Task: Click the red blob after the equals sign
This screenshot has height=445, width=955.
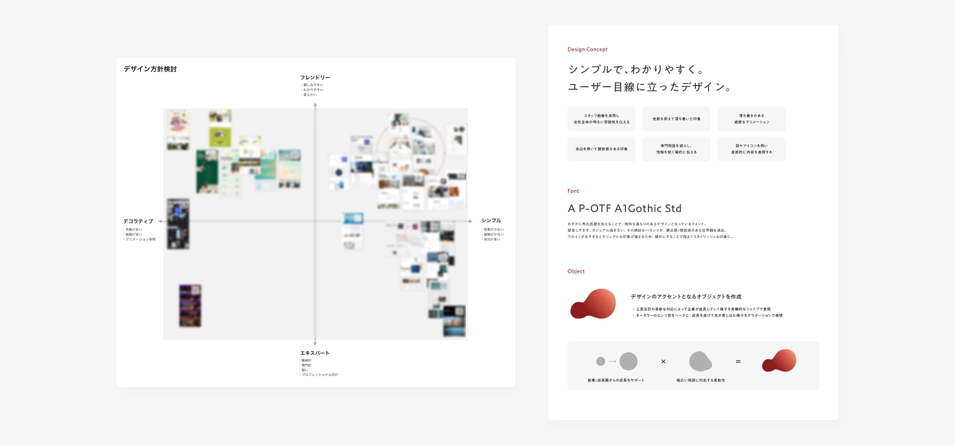Action: tap(779, 360)
